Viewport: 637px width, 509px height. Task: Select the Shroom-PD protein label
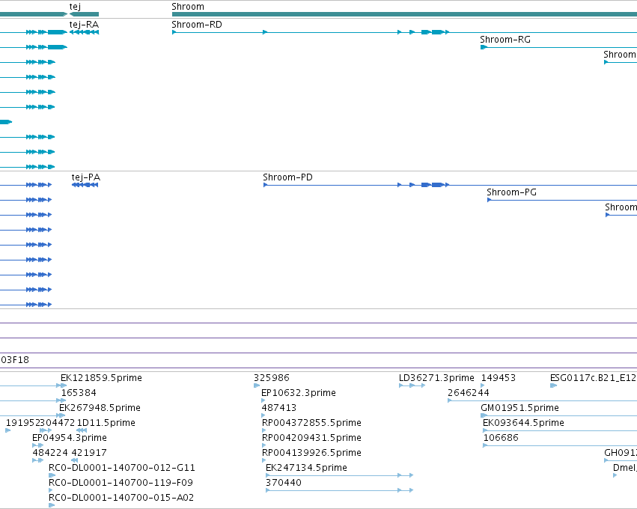(287, 177)
